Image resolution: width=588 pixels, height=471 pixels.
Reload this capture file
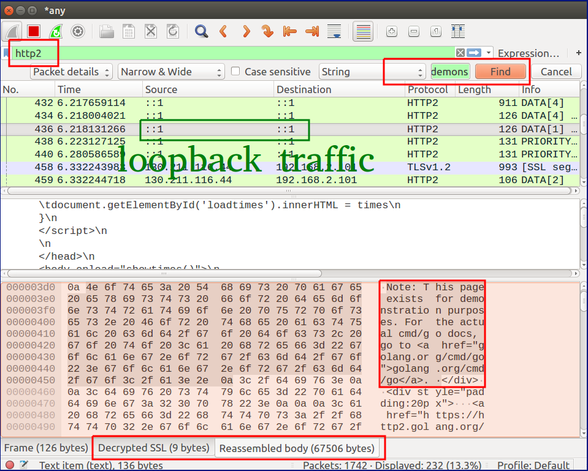pyautogui.click(x=174, y=31)
